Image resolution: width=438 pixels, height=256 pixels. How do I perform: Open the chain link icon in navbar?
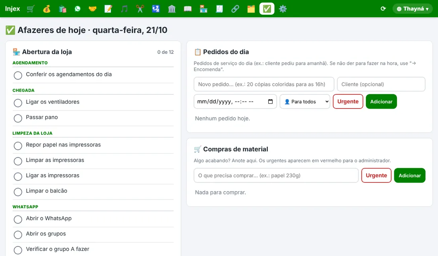[235, 9]
